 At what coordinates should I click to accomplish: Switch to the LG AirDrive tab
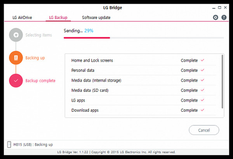coord(22,17)
